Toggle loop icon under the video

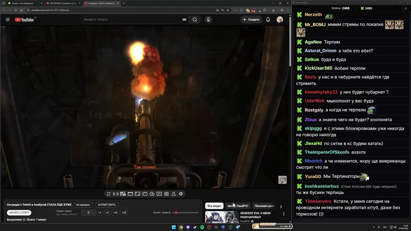(109, 194)
